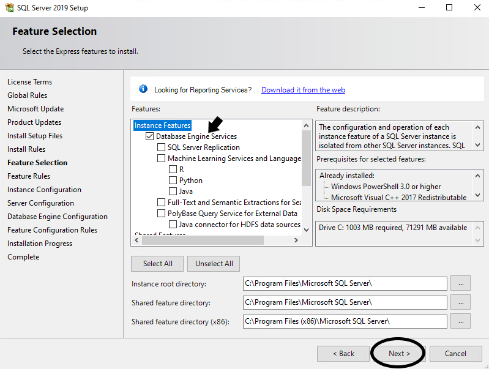
Task: Select Microsoft Update step in sidebar
Action: point(35,108)
